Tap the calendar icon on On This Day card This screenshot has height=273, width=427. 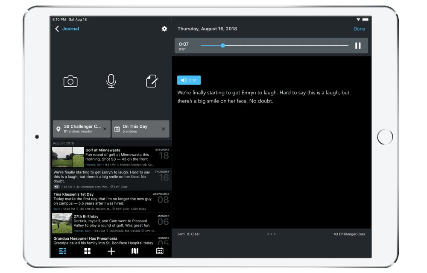[117, 129]
